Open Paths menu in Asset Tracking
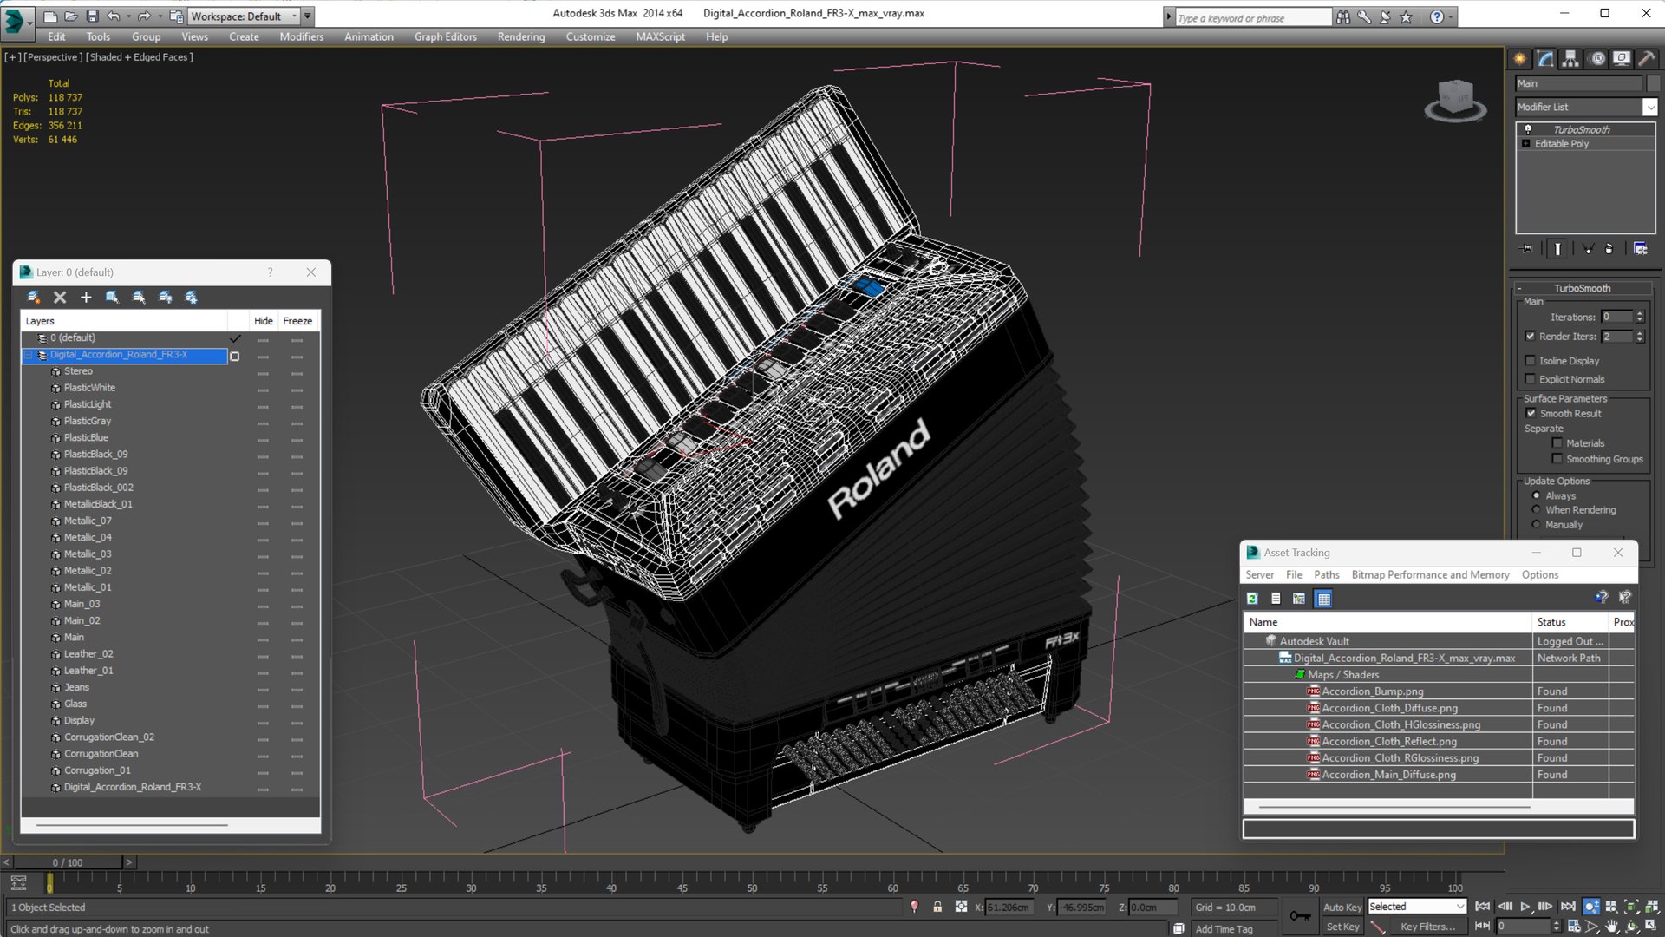Screen dimensions: 1665x937 point(1326,575)
